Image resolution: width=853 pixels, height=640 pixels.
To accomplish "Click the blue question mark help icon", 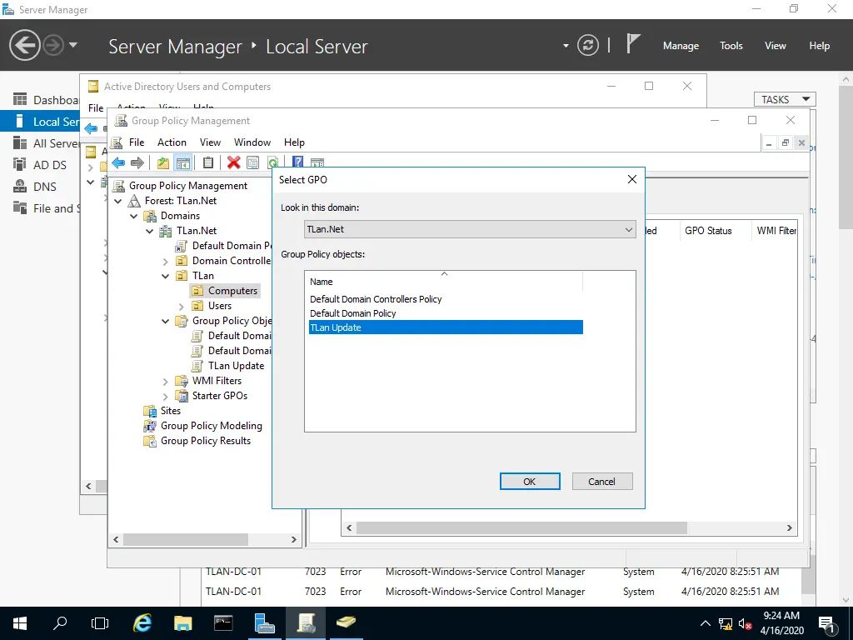I will [x=297, y=162].
